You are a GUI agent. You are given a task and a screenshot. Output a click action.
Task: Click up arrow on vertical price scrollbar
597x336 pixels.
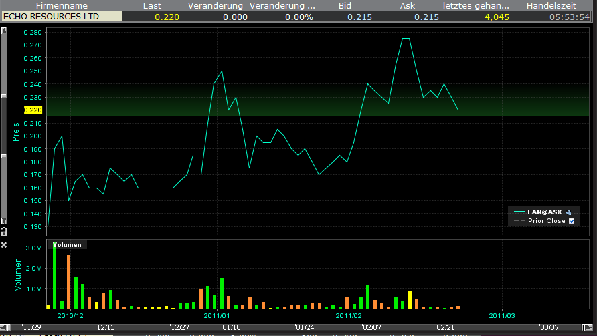[3, 30]
